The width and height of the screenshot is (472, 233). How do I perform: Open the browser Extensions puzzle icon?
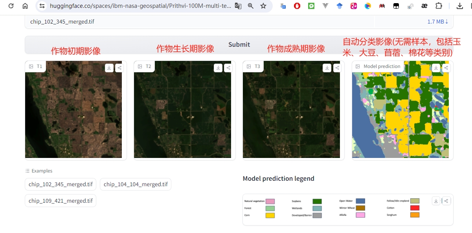[x=439, y=6]
